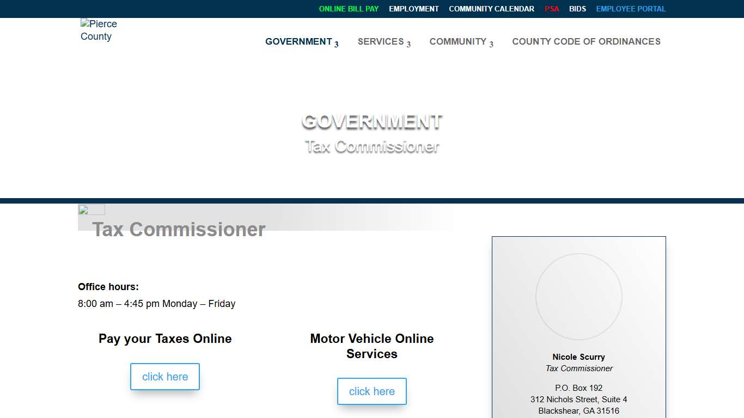
Task: Expand the Government dropdown menu
Action: (302, 42)
